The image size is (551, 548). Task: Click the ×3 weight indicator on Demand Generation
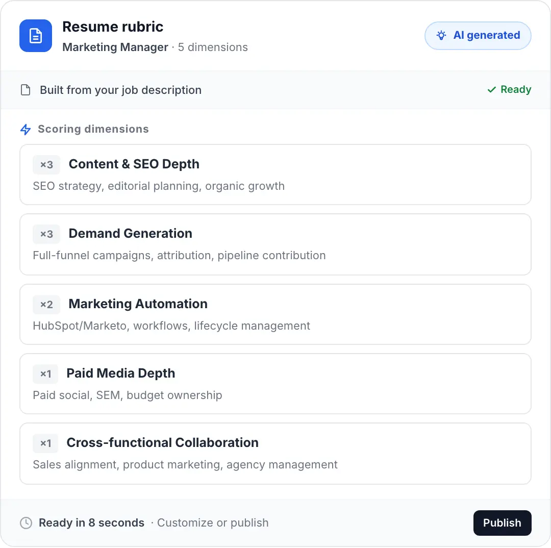point(46,234)
